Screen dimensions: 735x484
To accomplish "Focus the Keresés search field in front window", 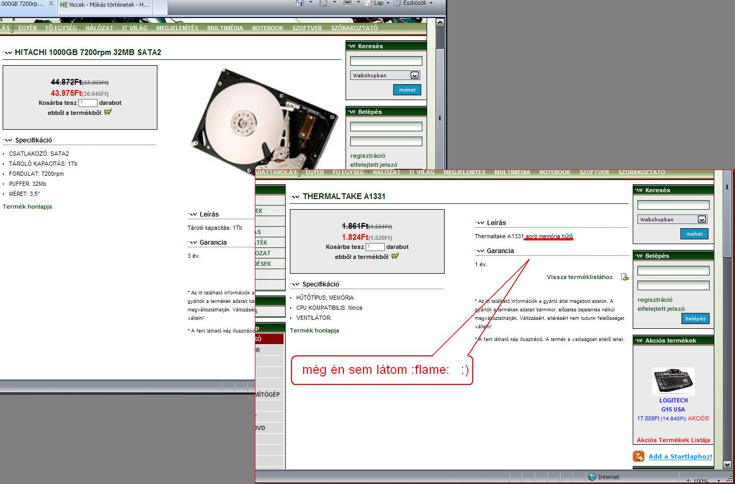I will pyautogui.click(x=674, y=205).
